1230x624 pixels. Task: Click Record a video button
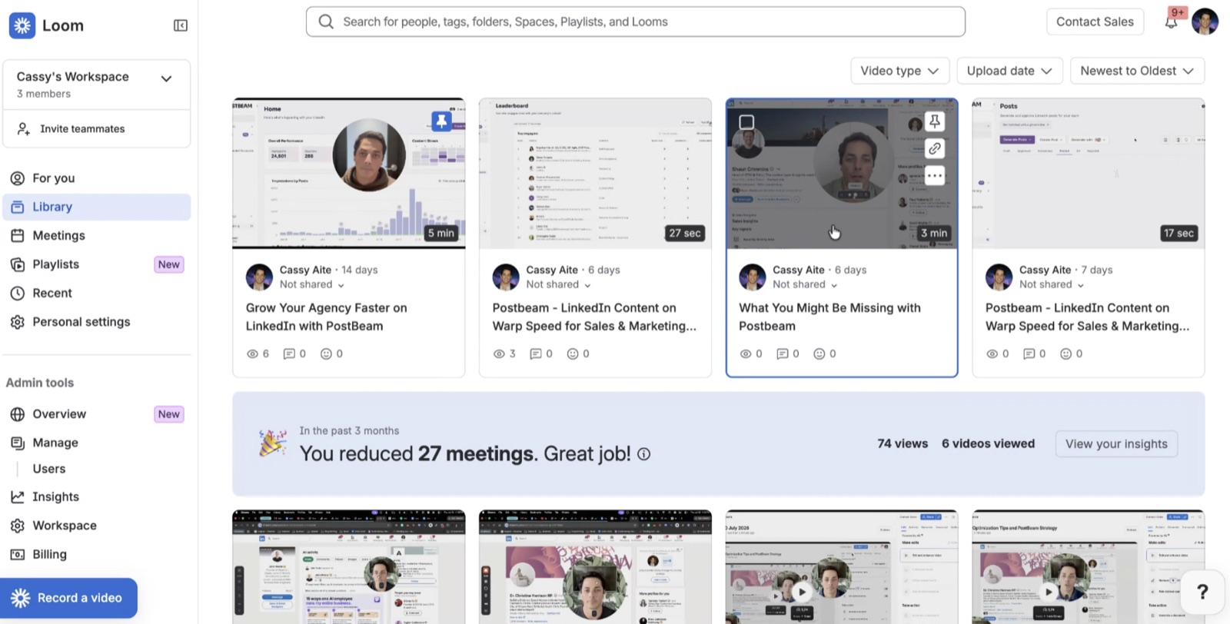tap(69, 598)
